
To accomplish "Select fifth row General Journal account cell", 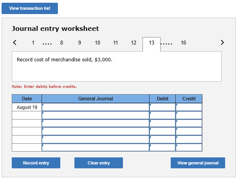I will [x=96, y=139].
